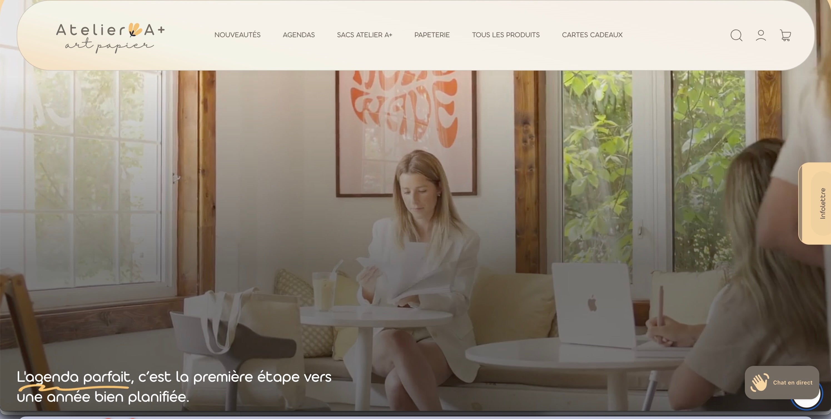Open the shopping cart icon
The width and height of the screenshot is (831, 419).
point(785,35)
